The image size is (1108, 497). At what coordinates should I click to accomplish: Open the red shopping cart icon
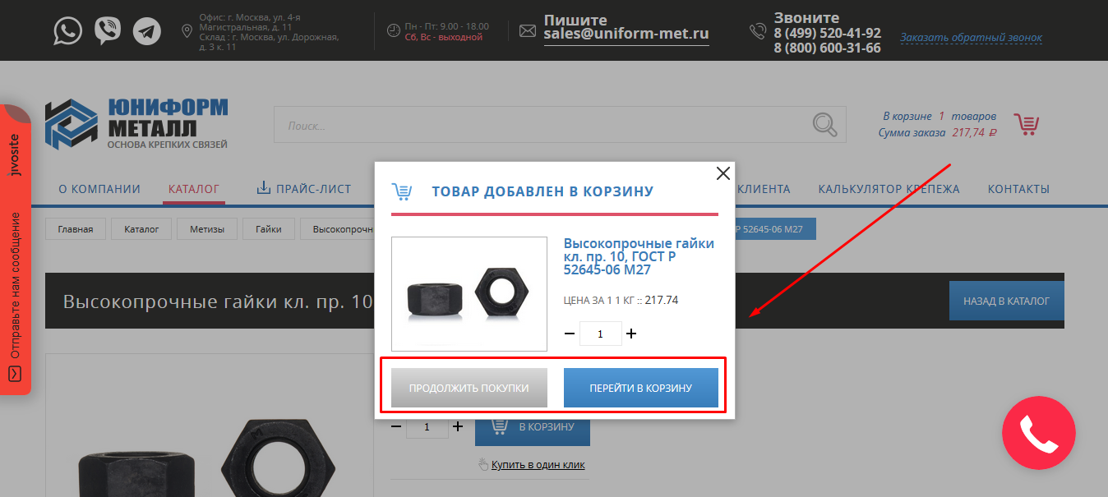1027,124
